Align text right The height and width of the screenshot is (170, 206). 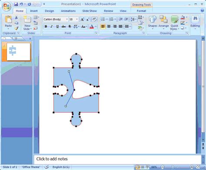pos(115,26)
